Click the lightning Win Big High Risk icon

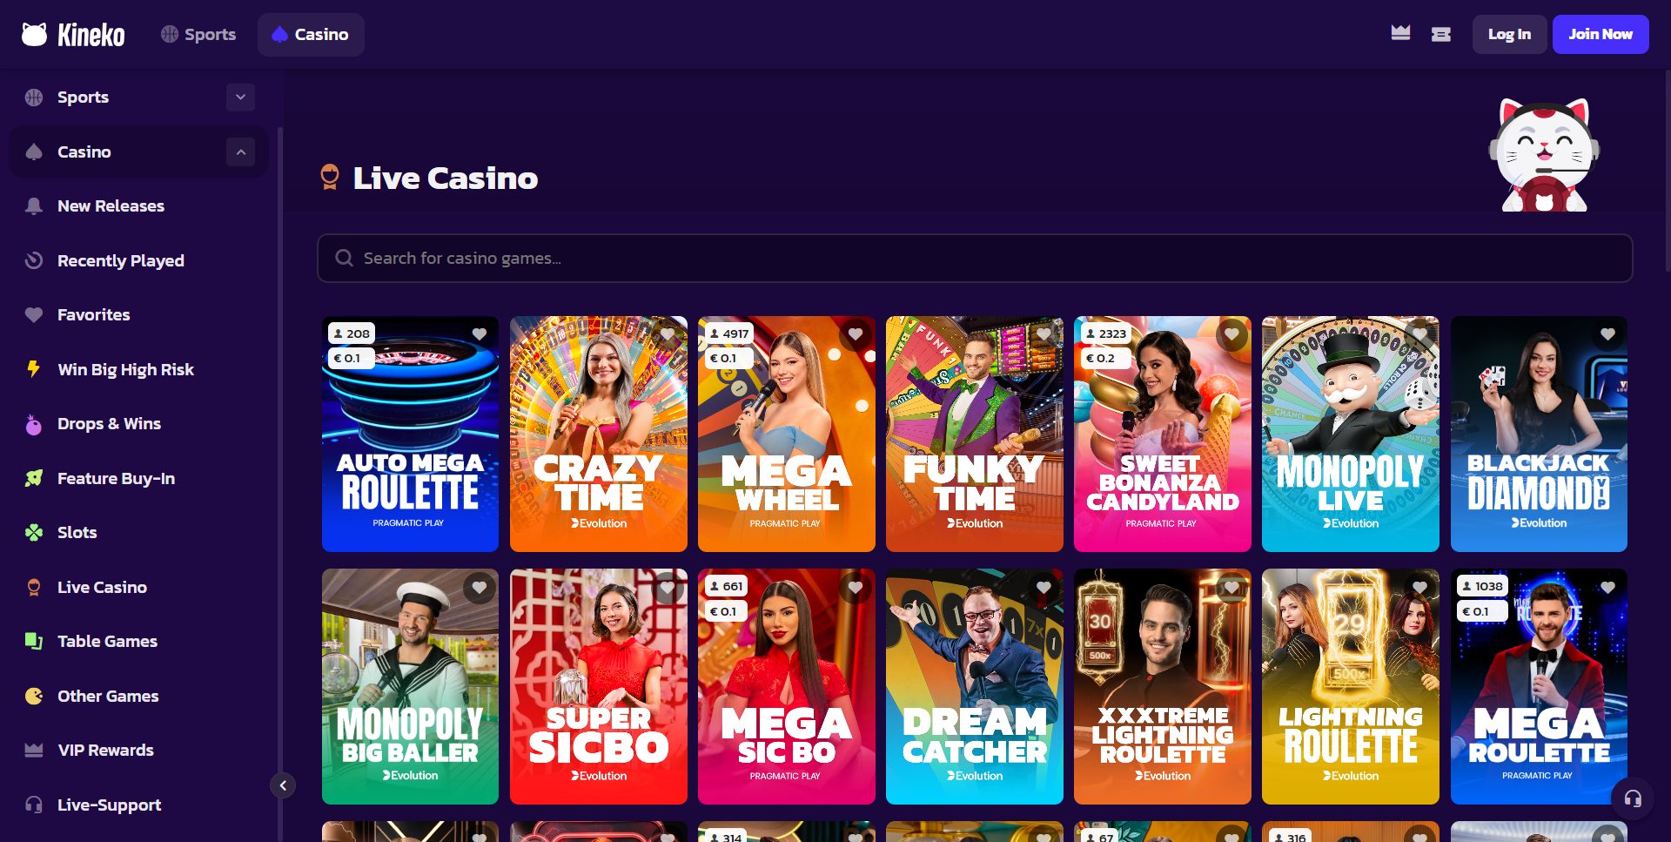34,369
